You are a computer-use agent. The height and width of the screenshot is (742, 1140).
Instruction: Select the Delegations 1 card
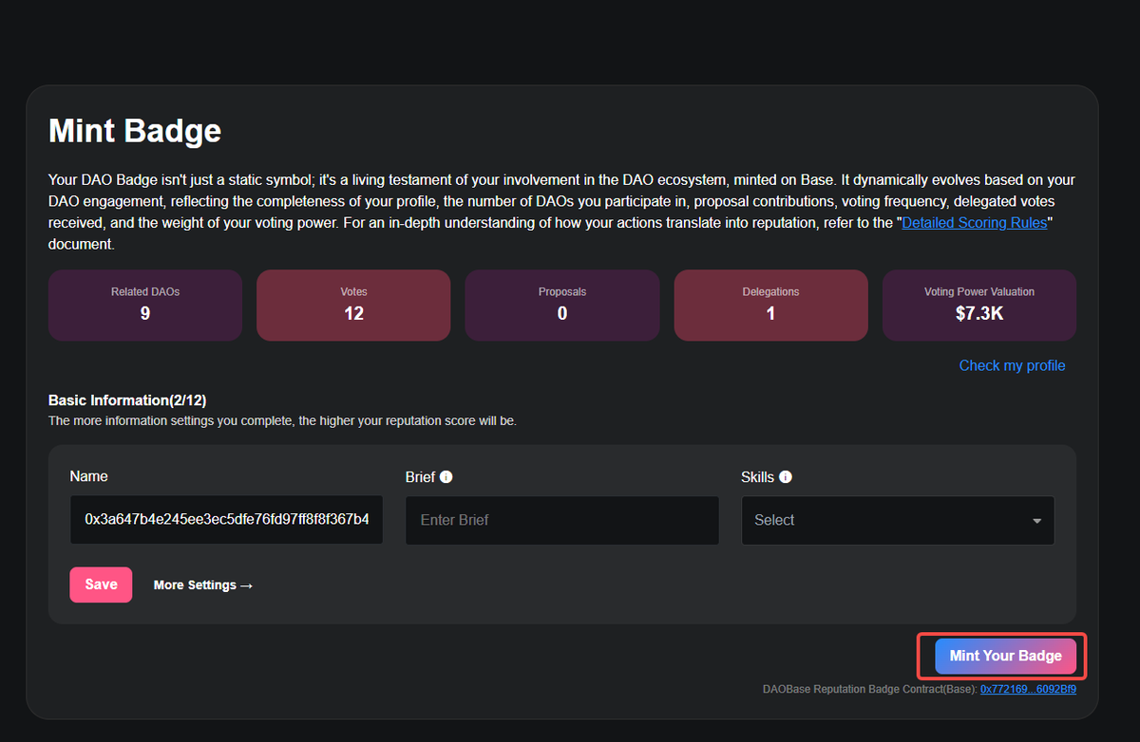(770, 306)
